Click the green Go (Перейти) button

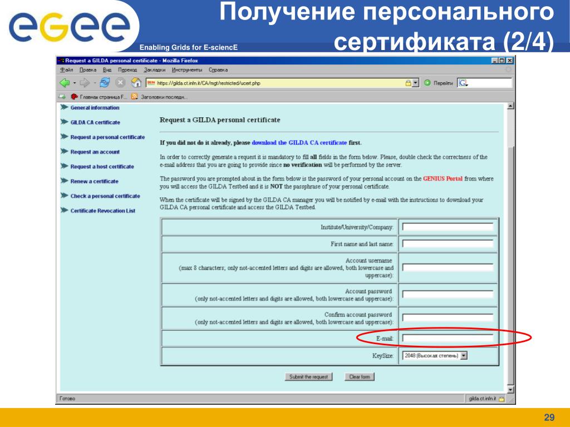427,83
